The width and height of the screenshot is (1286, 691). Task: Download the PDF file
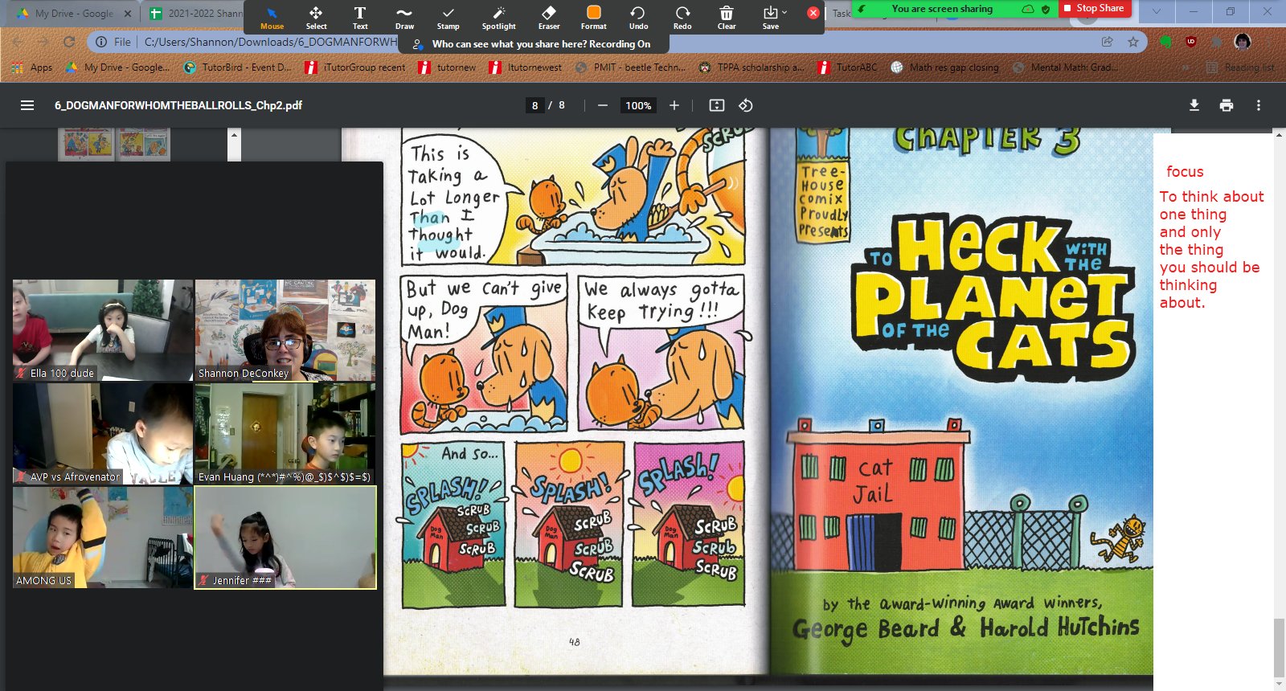(1194, 105)
